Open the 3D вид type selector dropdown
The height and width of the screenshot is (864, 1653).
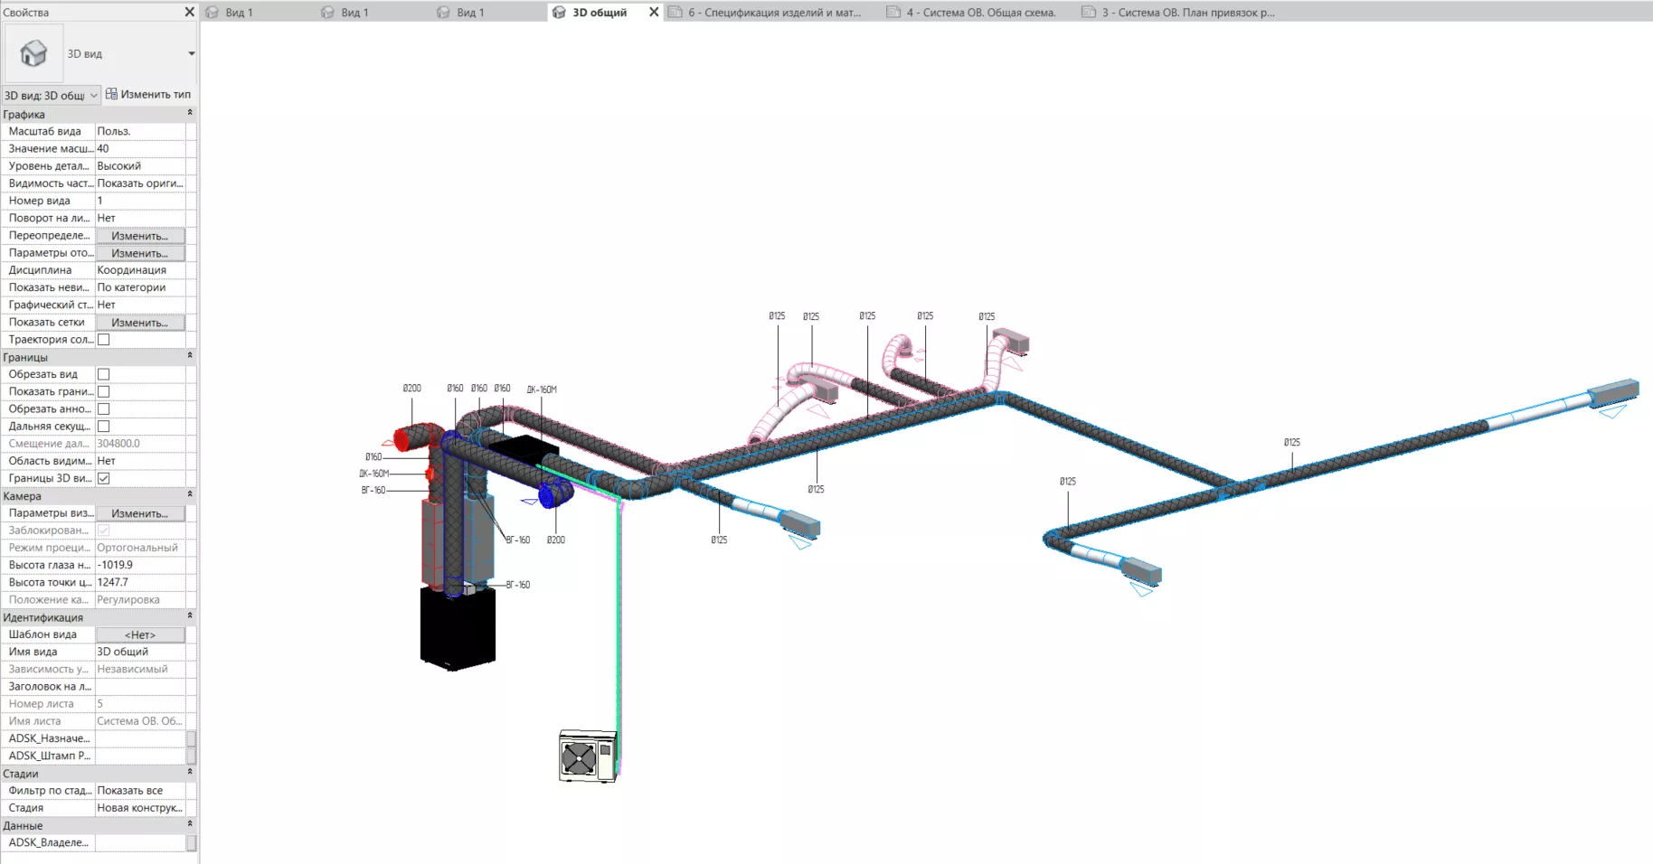191,53
